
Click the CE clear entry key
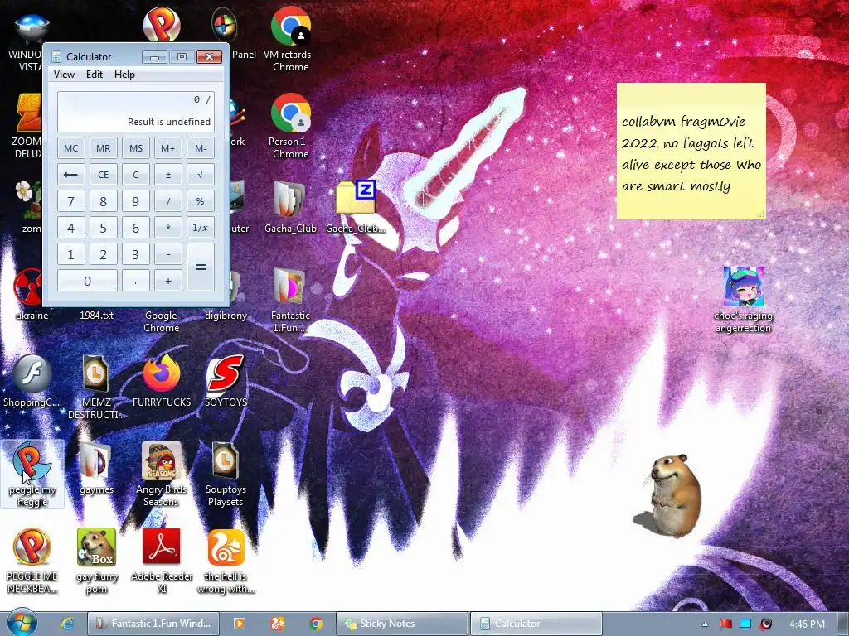pyautogui.click(x=104, y=175)
